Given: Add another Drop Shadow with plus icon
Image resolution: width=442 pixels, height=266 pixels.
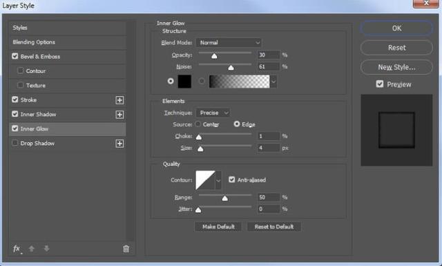Looking at the screenshot, I should (x=119, y=144).
